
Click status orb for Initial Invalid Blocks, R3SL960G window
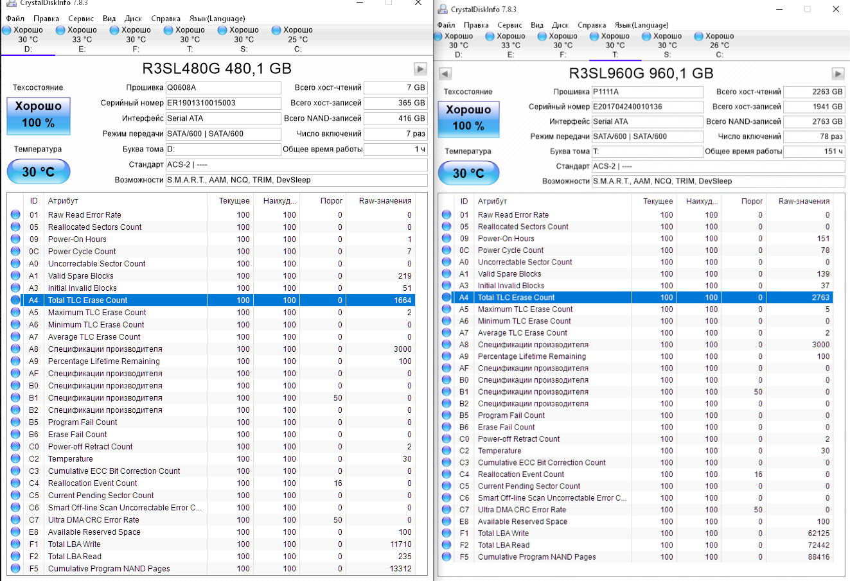pos(447,286)
